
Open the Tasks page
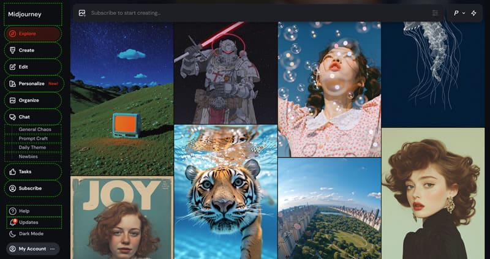click(x=33, y=172)
